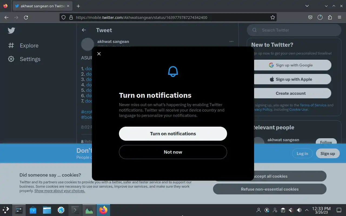Open a new browser tab
Screen dimensions: 346x216
coord(78,6)
